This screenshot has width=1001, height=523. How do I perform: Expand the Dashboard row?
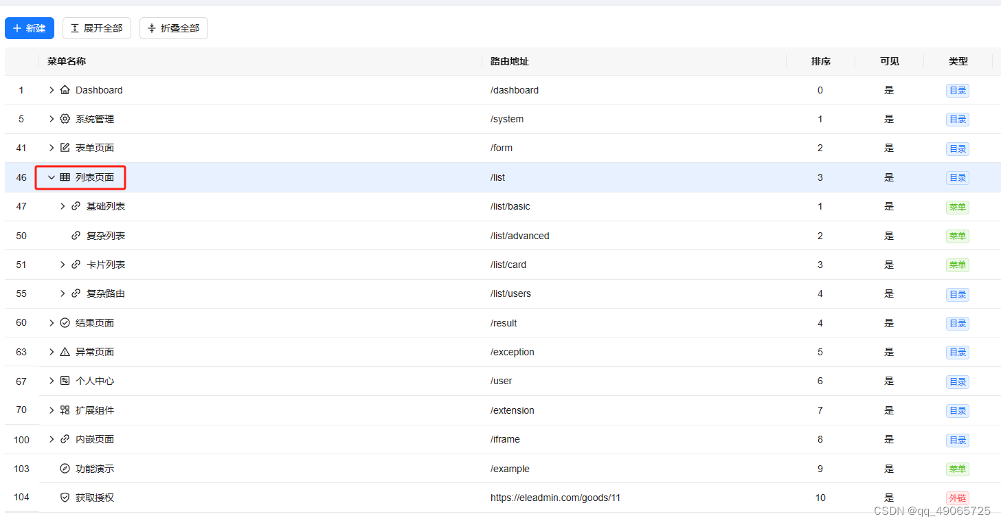pyautogui.click(x=52, y=90)
